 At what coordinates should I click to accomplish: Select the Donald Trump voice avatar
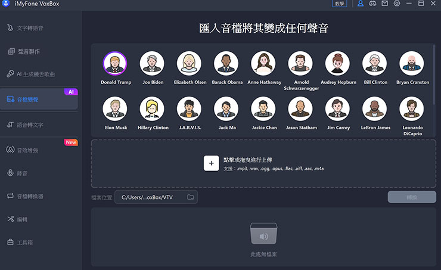click(x=115, y=63)
